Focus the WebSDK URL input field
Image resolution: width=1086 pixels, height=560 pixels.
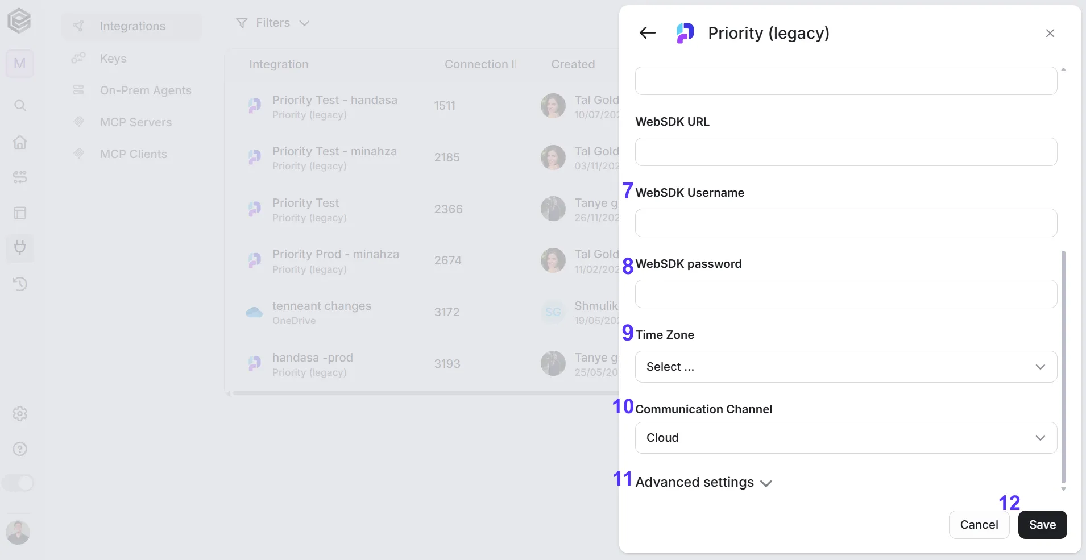(846, 152)
